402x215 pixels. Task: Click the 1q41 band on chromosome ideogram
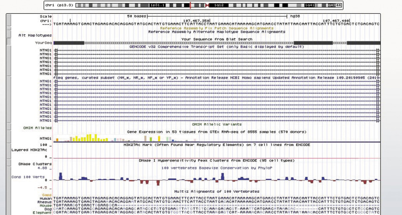coord(308,5)
